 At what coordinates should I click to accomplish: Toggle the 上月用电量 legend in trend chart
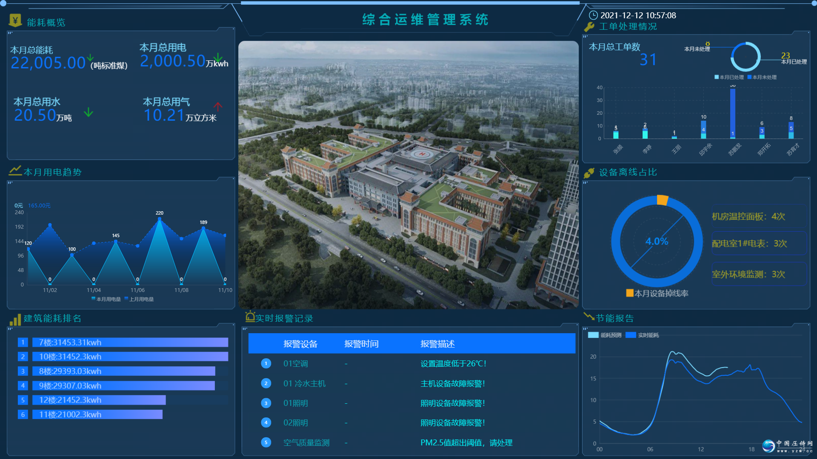(139, 299)
